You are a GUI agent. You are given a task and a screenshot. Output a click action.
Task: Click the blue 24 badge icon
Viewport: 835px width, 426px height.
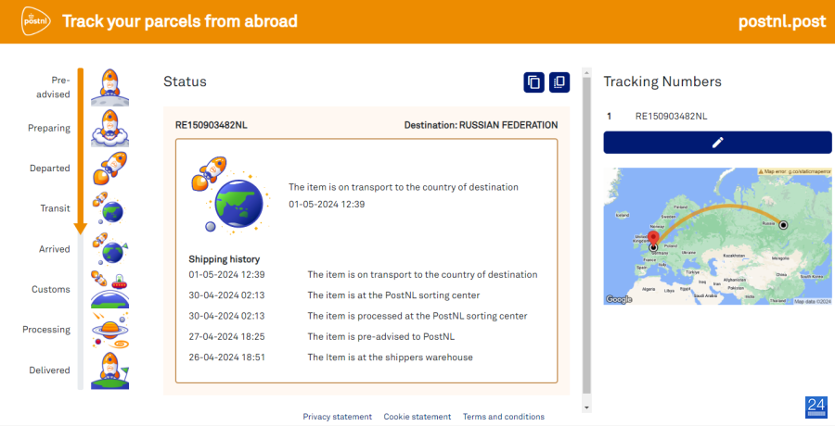point(816,407)
